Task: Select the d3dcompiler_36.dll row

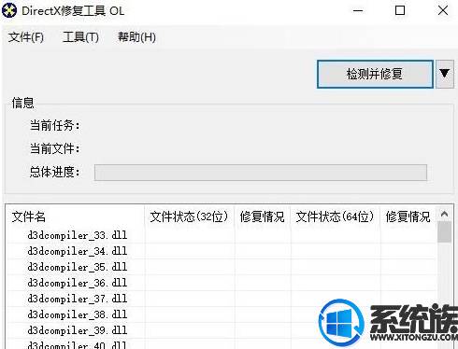Action: click(222, 283)
